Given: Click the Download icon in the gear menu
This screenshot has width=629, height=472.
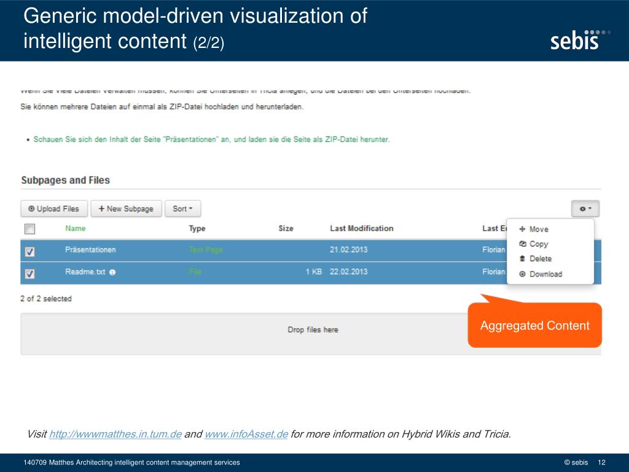Looking at the screenshot, I should 523,274.
